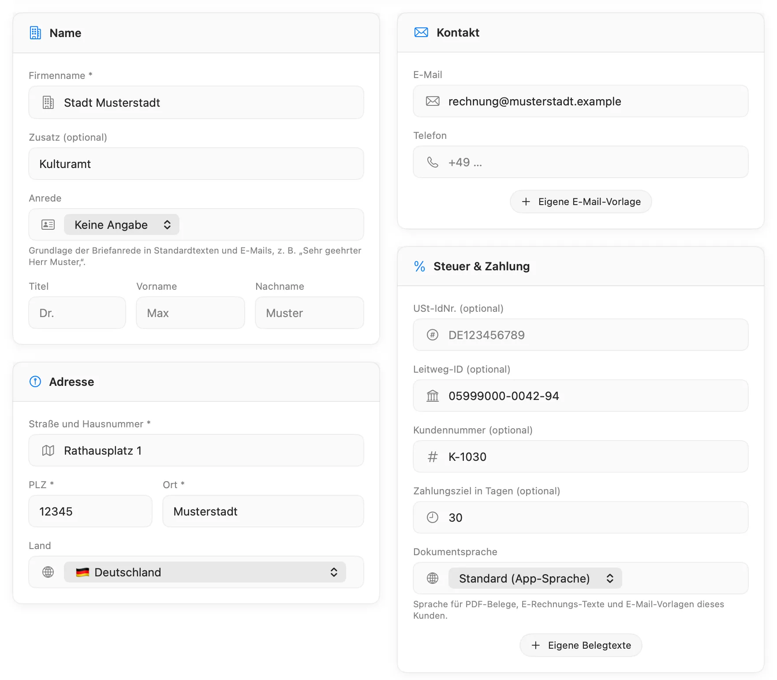
Task: Open the Land dropdown showing Deutschland
Action: pos(205,572)
